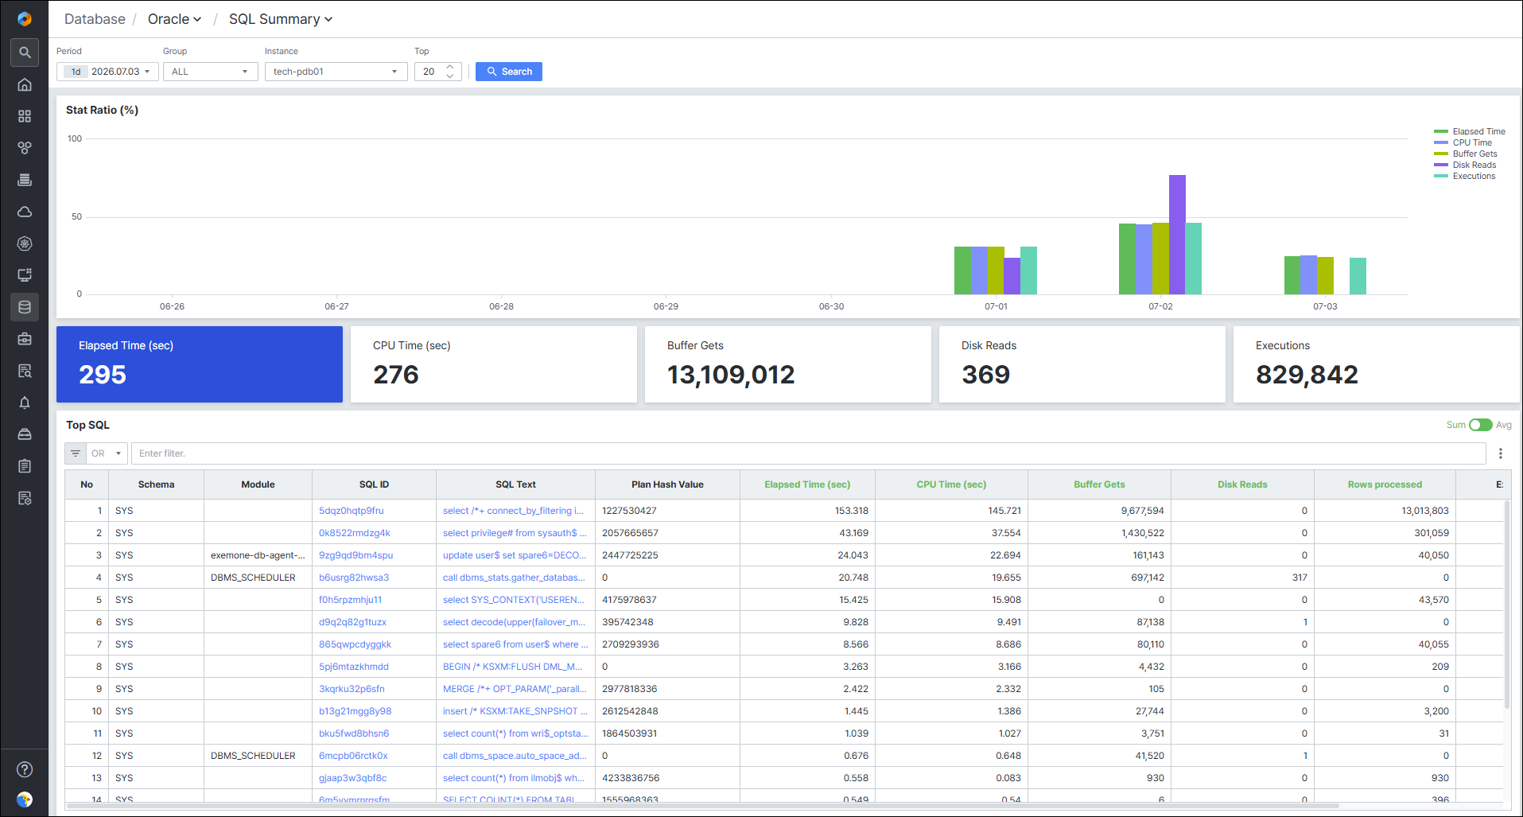The image size is (1523, 817).
Task: Open the alert bell icon in sidebar
Action: [x=25, y=403]
